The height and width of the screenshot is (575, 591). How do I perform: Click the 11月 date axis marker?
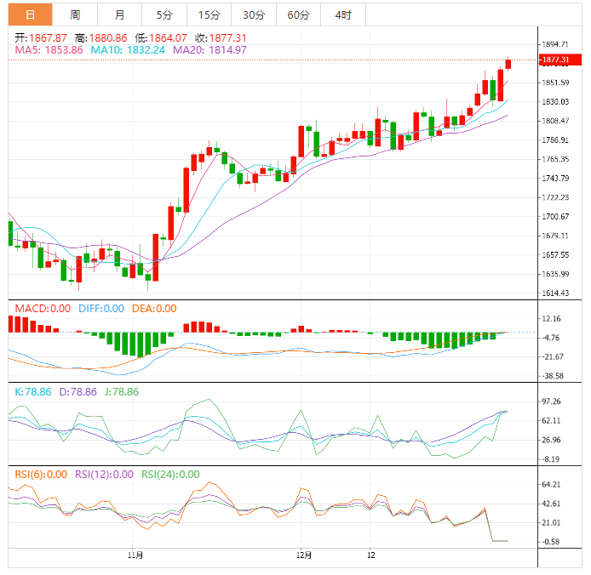point(135,555)
